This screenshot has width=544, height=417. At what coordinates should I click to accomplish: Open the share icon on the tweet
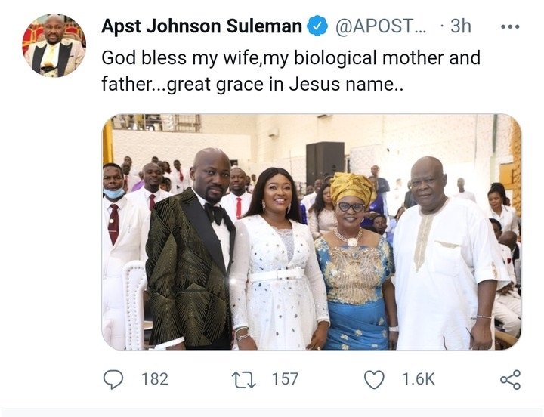pyautogui.click(x=510, y=379)
